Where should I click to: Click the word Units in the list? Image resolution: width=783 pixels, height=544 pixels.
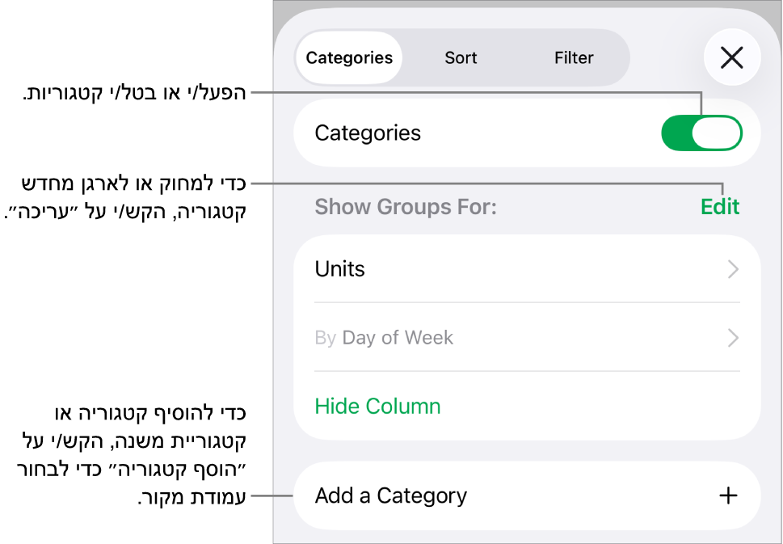click(x=340, y=269)
